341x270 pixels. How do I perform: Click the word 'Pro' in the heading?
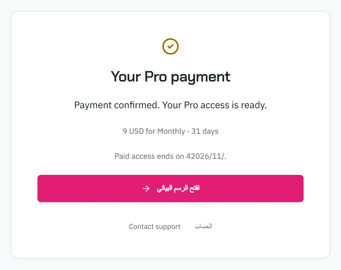[156, 77]
